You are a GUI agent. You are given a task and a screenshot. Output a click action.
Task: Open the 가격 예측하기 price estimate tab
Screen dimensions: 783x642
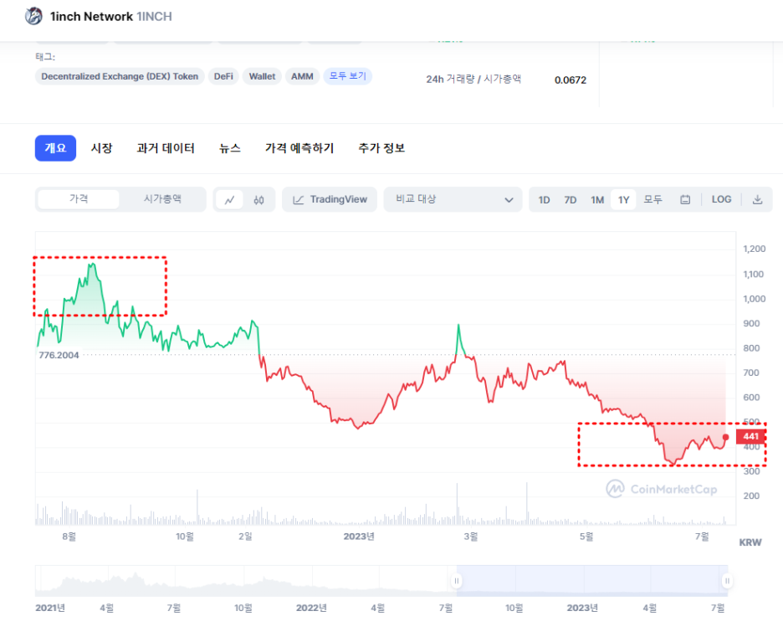(299, 148)
